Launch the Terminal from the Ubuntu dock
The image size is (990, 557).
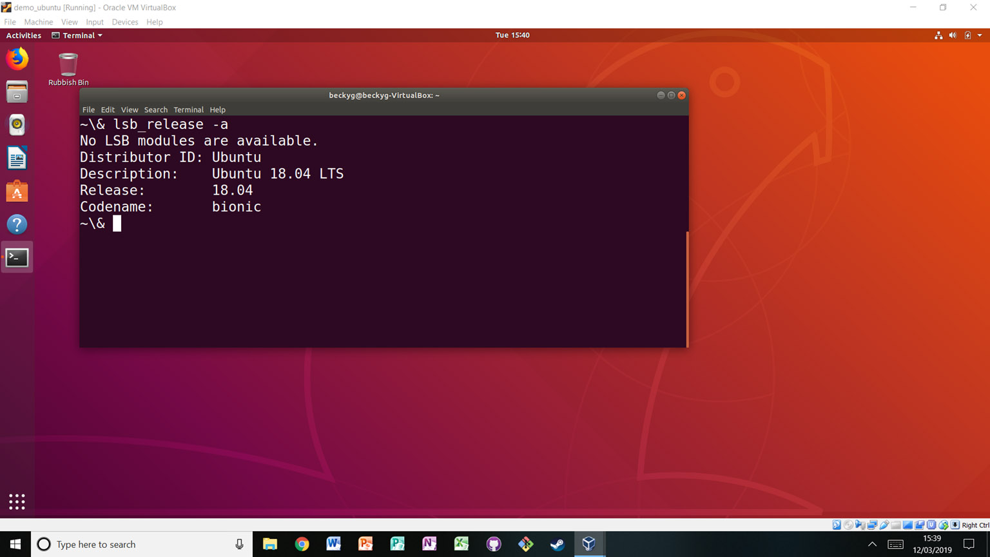pos(17,257)
